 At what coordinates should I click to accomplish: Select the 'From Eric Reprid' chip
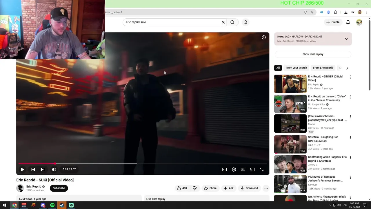323,68
